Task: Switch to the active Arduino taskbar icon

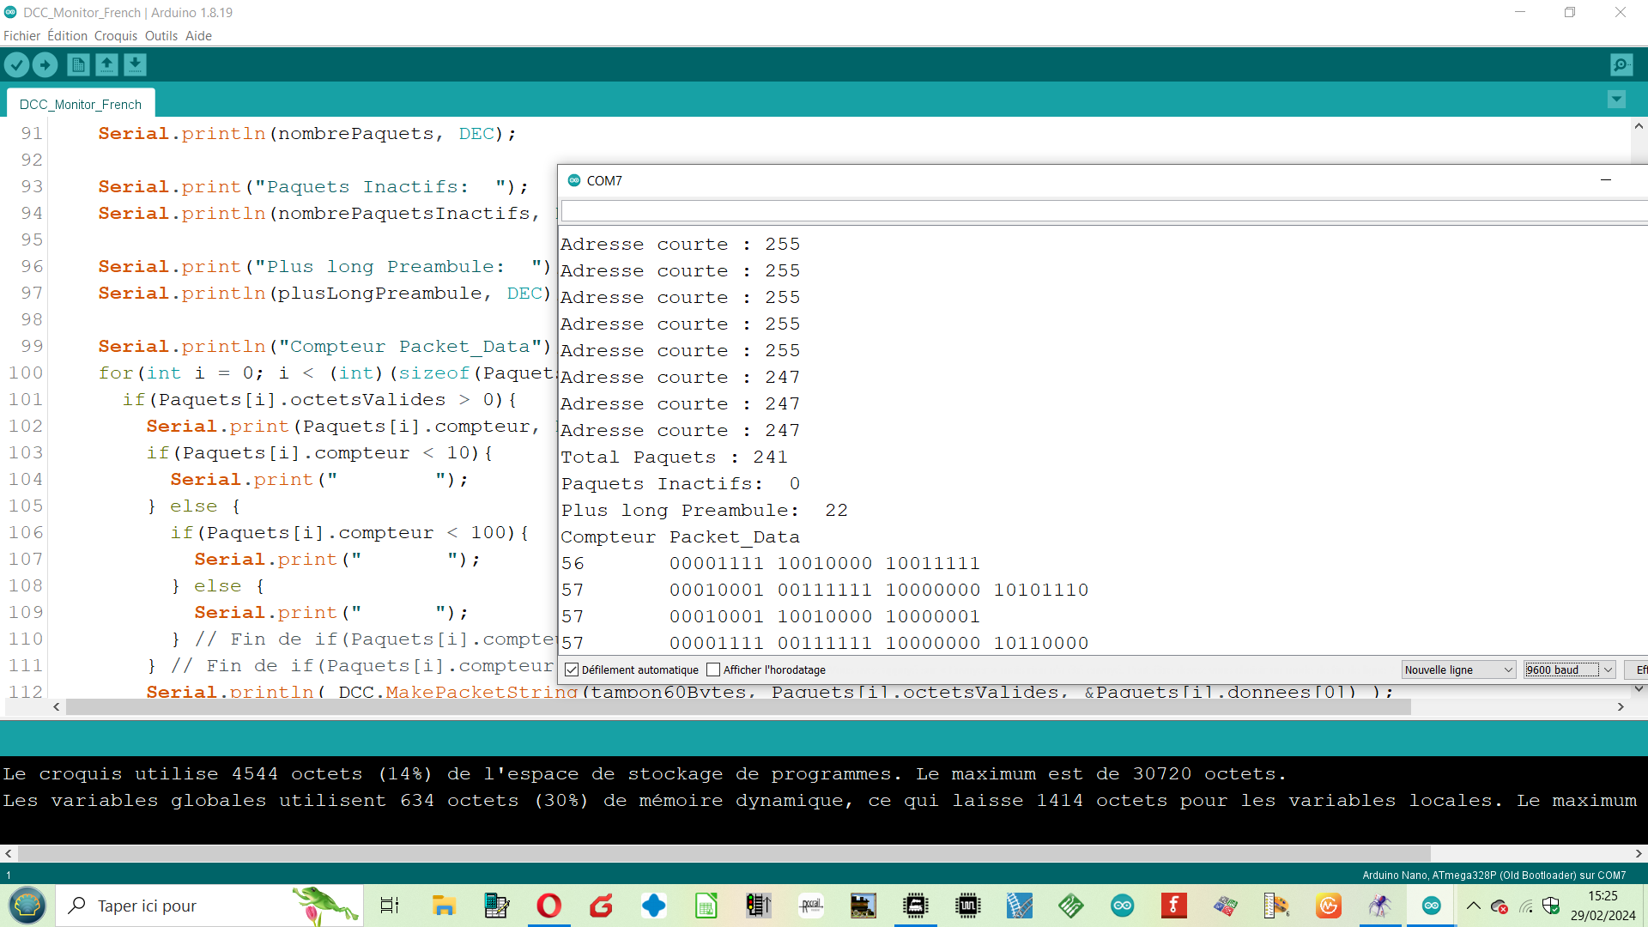Action: click(x=1432, y=906)
